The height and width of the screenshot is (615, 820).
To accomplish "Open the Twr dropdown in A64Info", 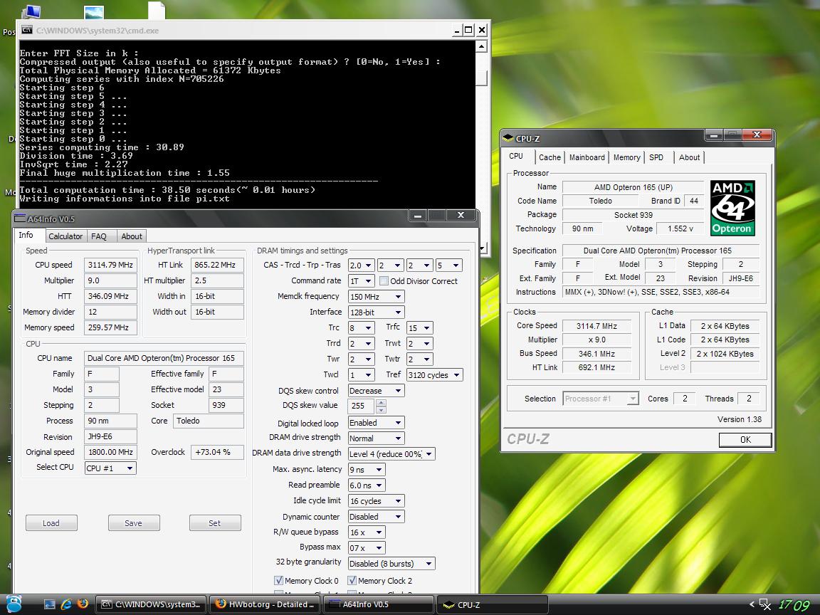I will [x=362, y=359].
